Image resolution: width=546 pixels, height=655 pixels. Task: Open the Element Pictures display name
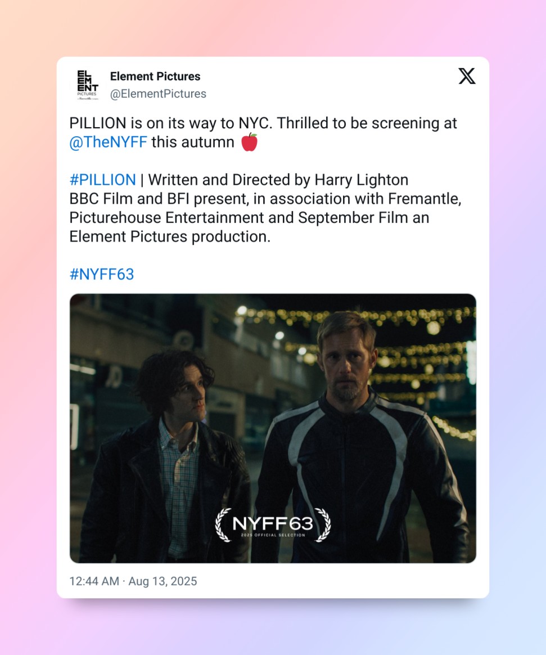coord(155,77)
